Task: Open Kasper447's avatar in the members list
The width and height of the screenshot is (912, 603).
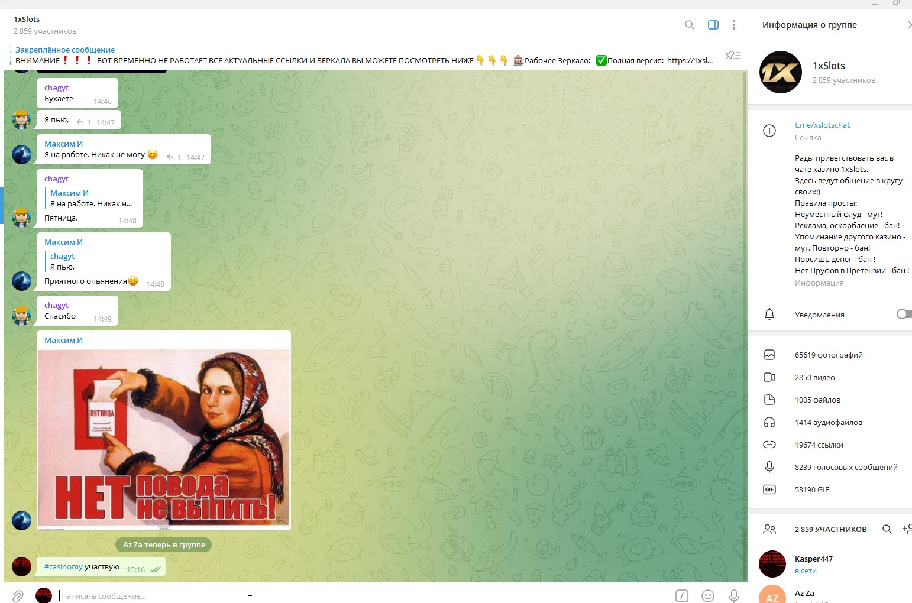Action: (772, 564)
